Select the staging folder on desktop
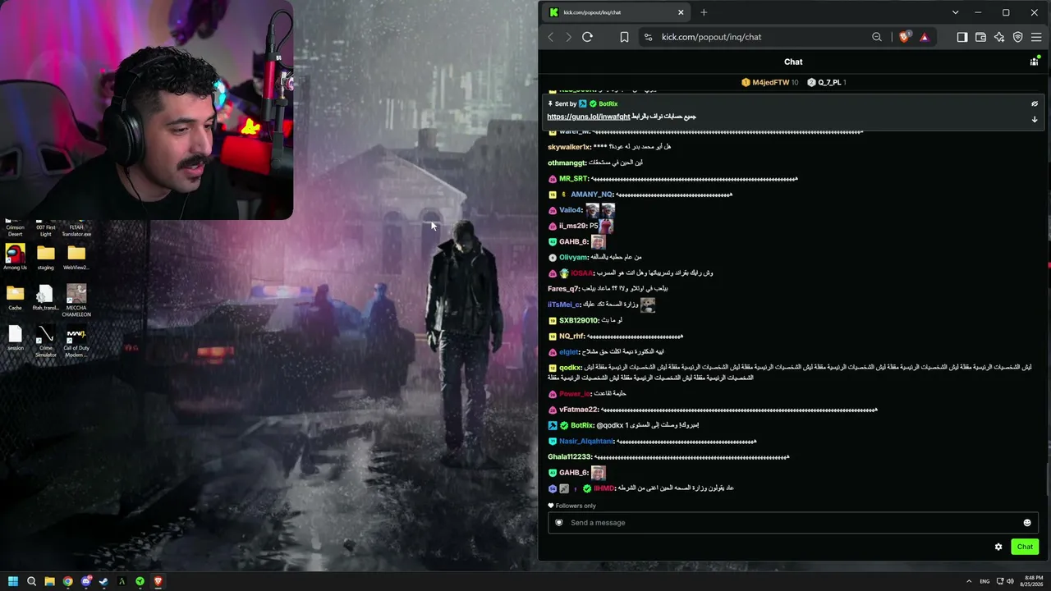This screenshot has width=1051, height=591. (46, 257)
